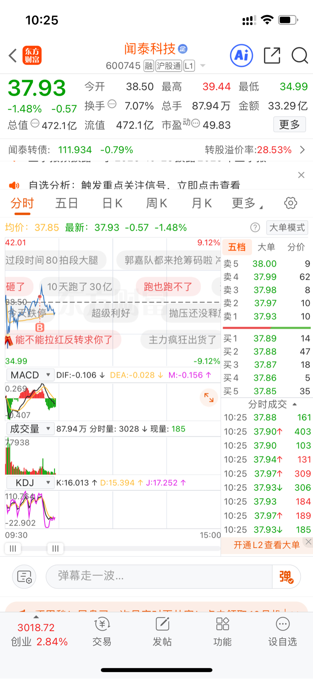Screen dimensions: 313x679
Task: Open the 功能 functions icon
Action: click(x=223, y=632)
